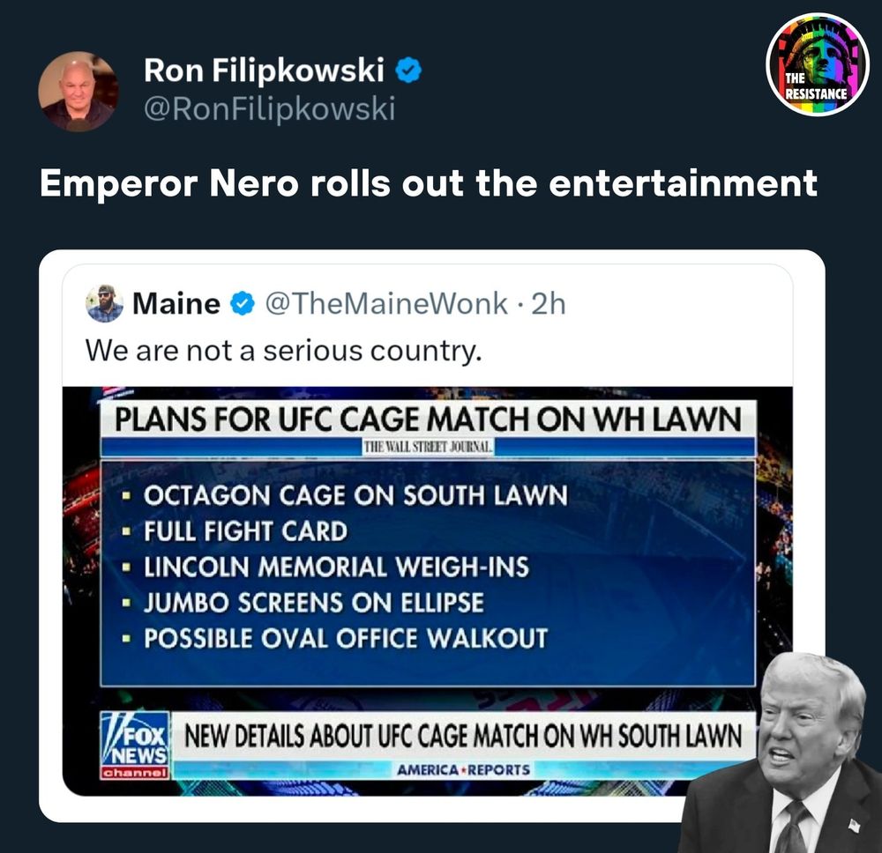
Task: Click the America Reports show label
Action: [464, 769]
